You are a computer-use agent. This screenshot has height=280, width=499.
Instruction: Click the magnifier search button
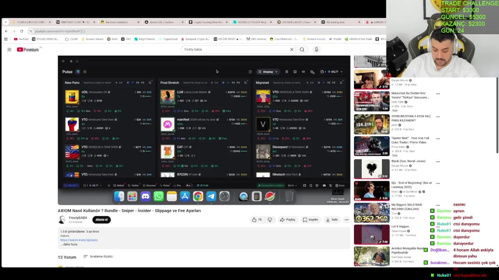(x=302, y=49)
